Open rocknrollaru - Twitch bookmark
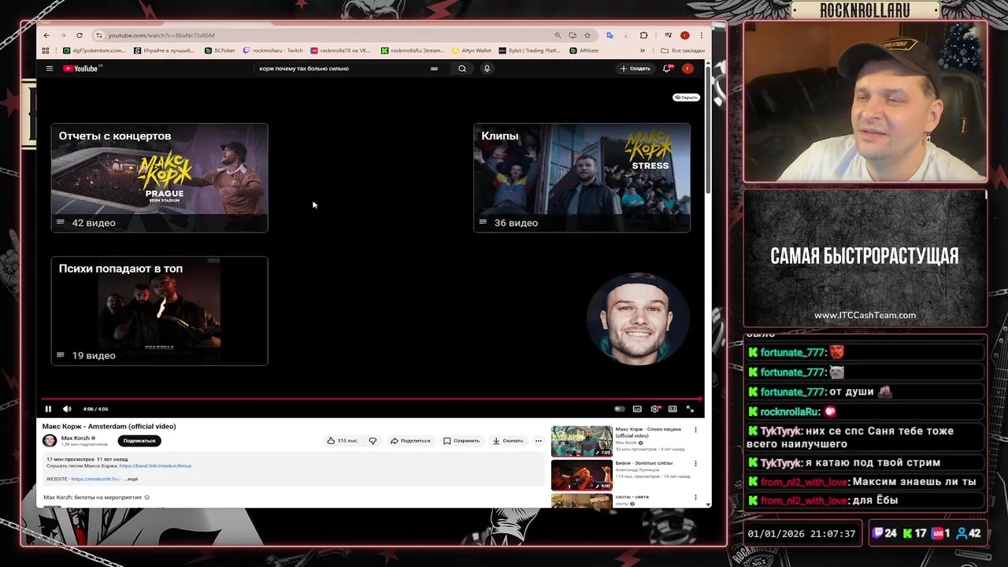The width and height of the screenshot is (1008, 567). [272, 50]
